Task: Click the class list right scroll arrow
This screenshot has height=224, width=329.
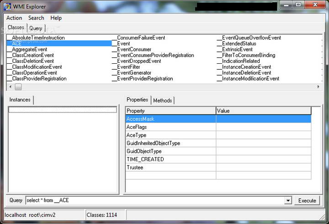Action: 318,87
